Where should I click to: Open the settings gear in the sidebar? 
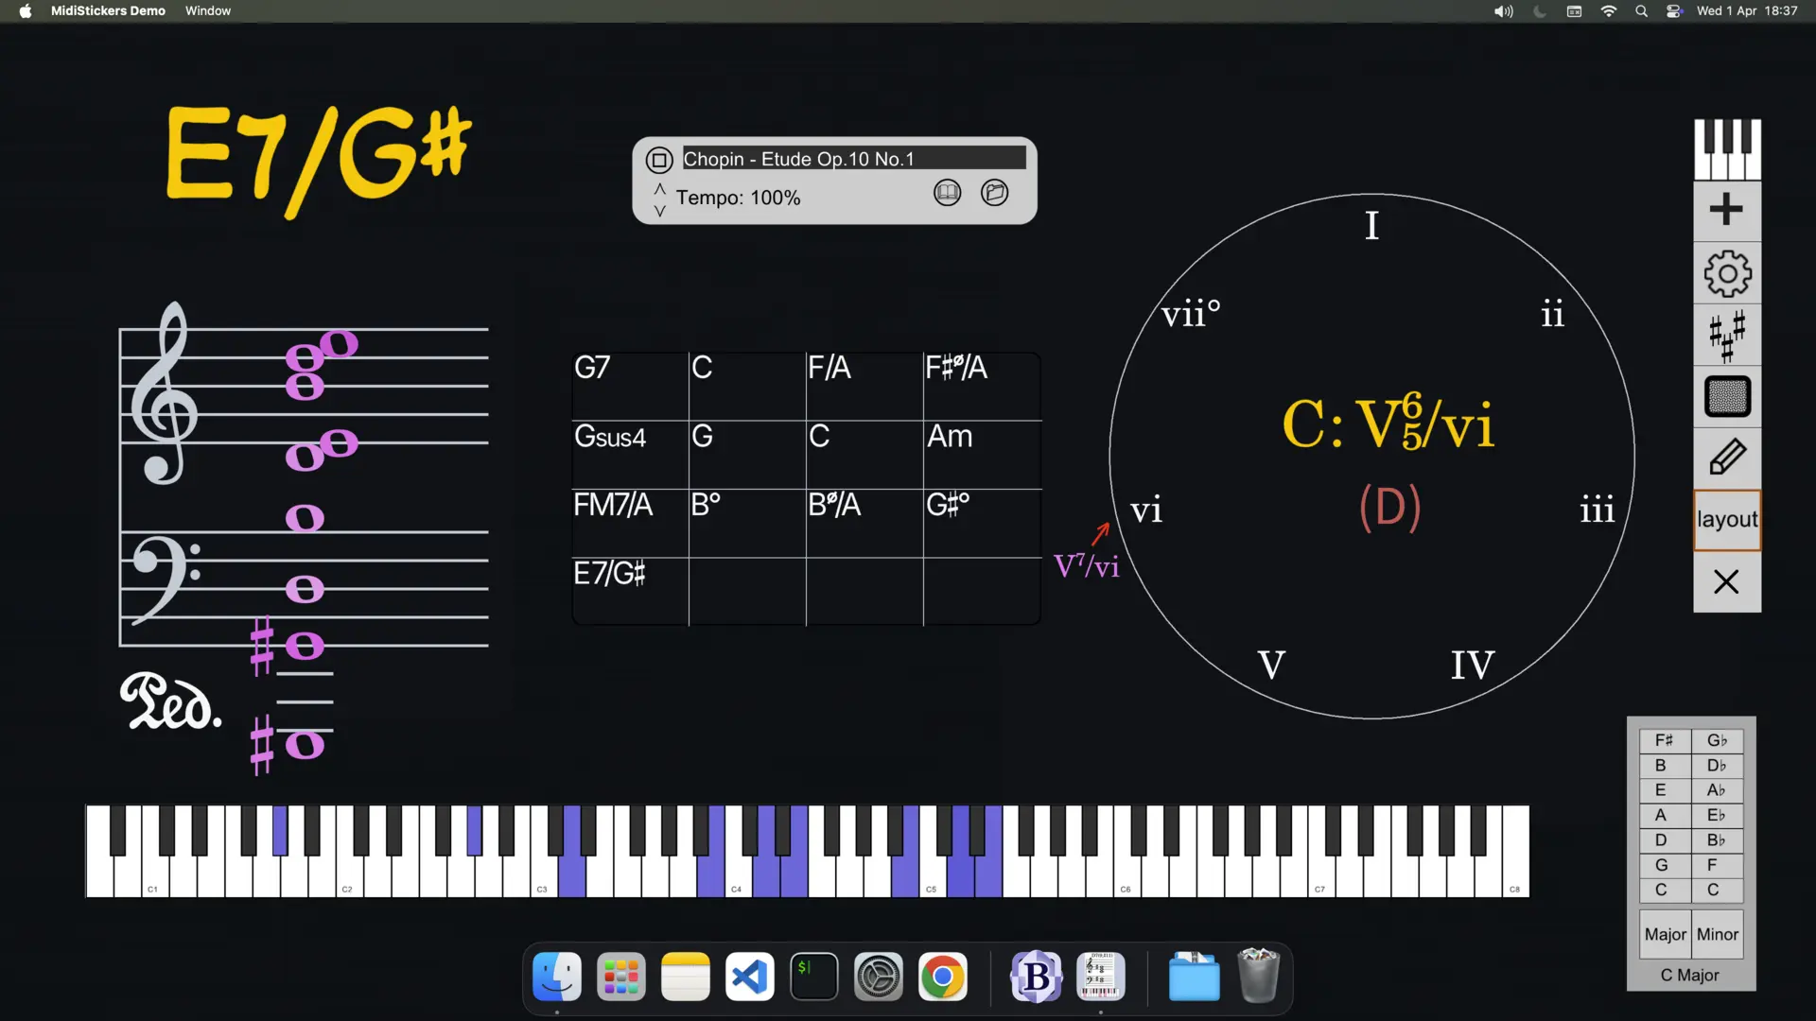coord(1726,273)
